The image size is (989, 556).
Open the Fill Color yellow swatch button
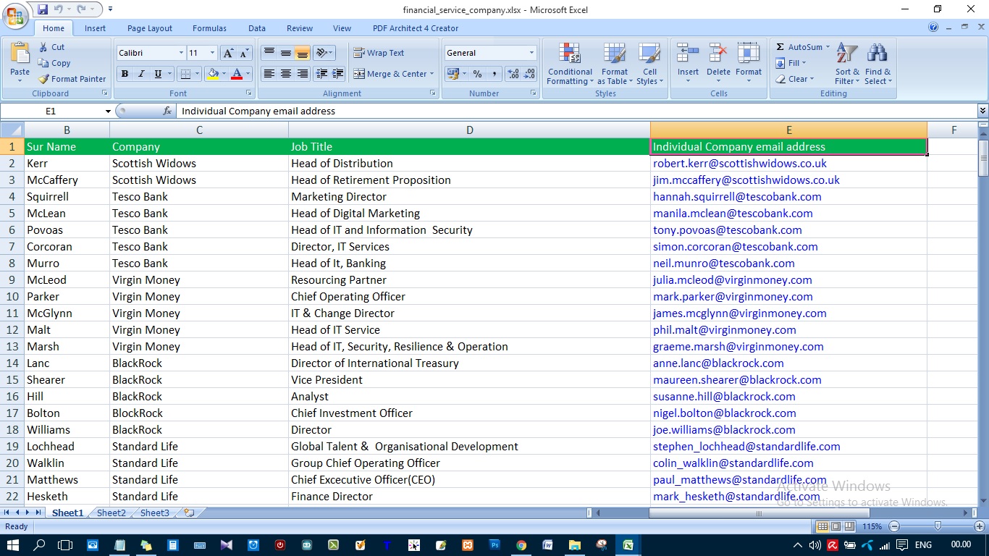tap(213, 74)
